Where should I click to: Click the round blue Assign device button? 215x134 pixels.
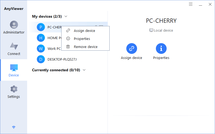132,49
